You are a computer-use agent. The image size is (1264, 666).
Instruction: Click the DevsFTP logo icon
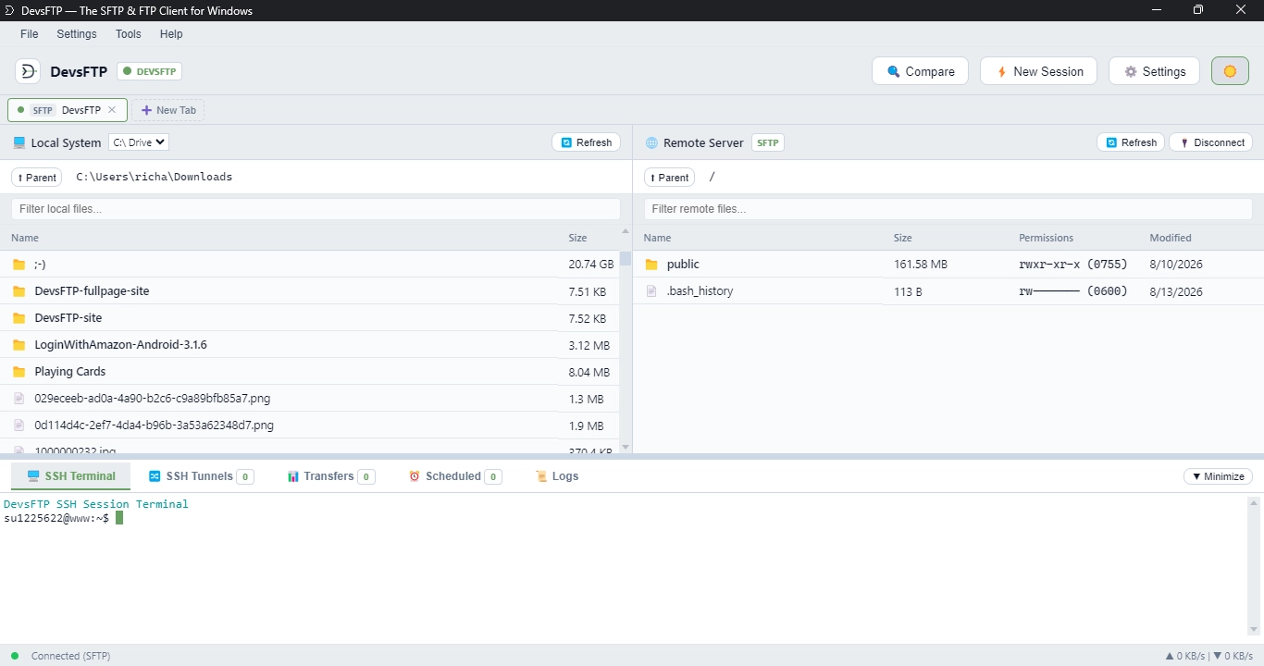[28, 71]
